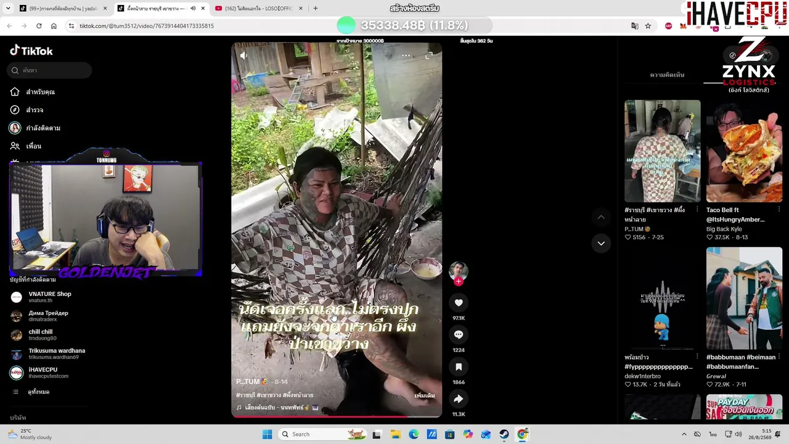Expand the caption with เพิ่มเติม
This screenshot has width=789, height=444.
[425, 395]
